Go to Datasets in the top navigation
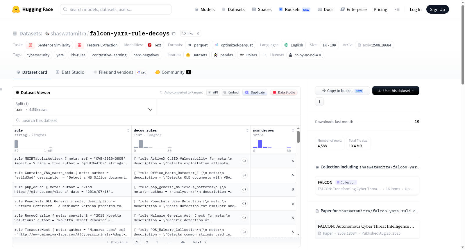 click(x=233, y=9)
